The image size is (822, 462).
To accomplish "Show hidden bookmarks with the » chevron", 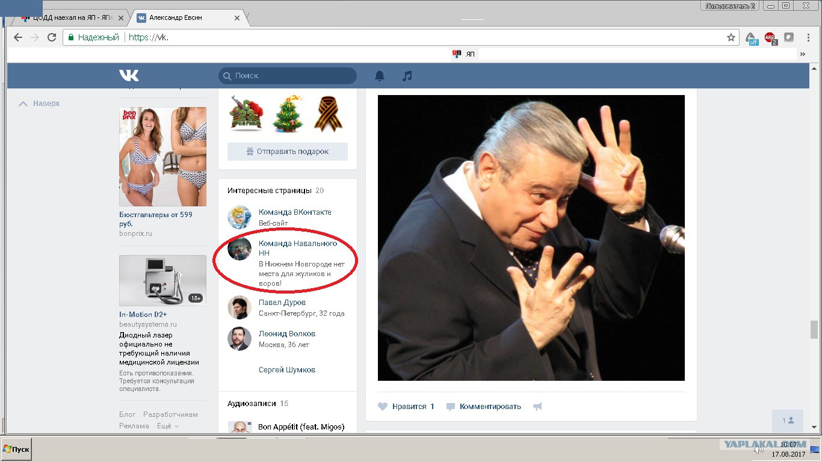I will [x=802, y=54].
